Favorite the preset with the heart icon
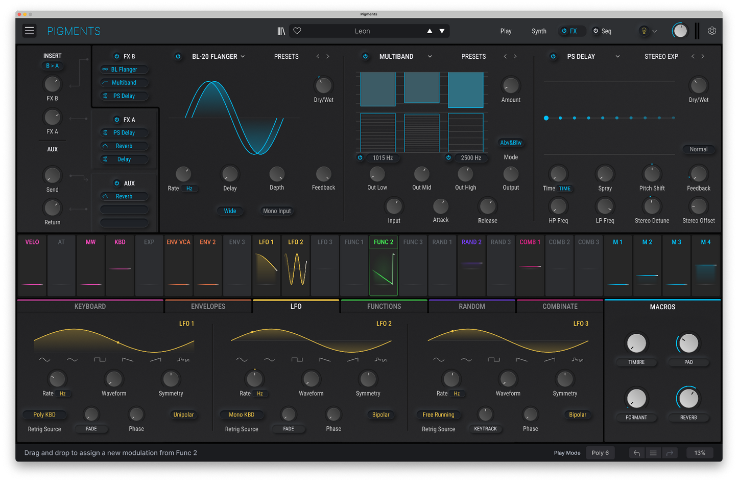Image resolution: width=738 pixels, height=482 pixels. pyautogui.click(x=297, y=31)
